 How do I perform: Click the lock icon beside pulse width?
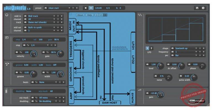point(181,76)
